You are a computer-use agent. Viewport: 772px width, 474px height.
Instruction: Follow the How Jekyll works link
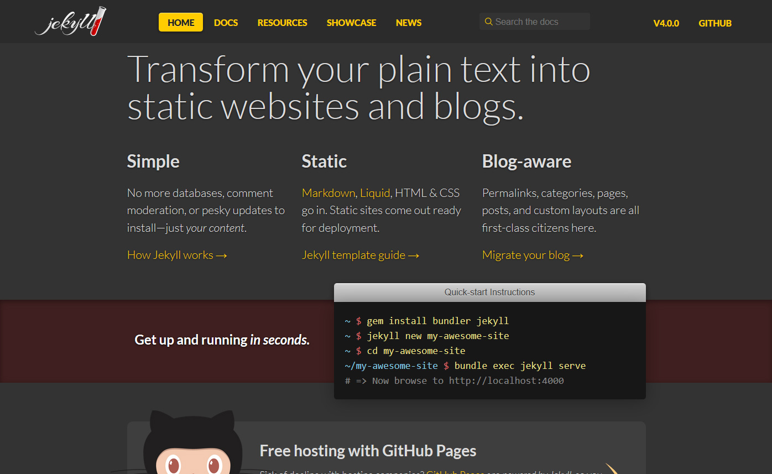177,255
